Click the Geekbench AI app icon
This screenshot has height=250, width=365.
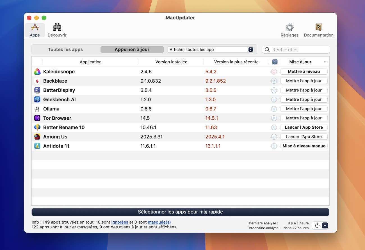click(x=37, y=99)
